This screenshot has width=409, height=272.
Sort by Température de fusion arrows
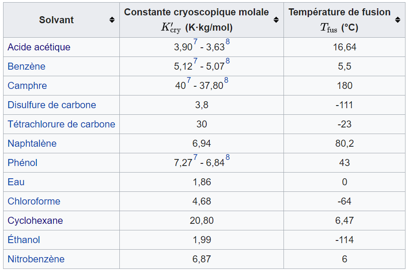(398, 20)
